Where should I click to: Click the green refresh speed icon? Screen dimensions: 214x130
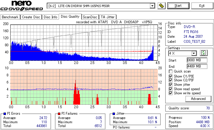[x=203, y=53]
